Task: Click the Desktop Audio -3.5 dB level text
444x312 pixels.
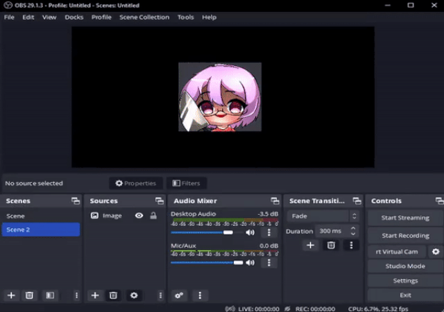Action: coord(268,214)
